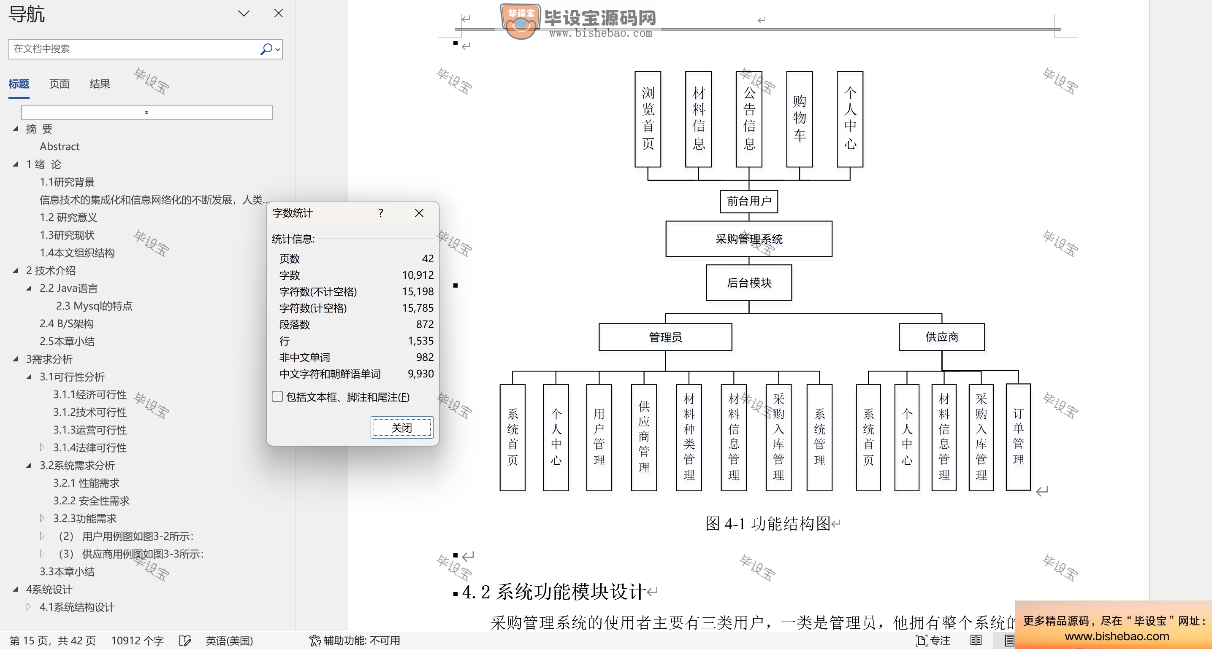Switch to Read Mode view icon
This screenshot has width=1212, height=649.
coord(976,640)
